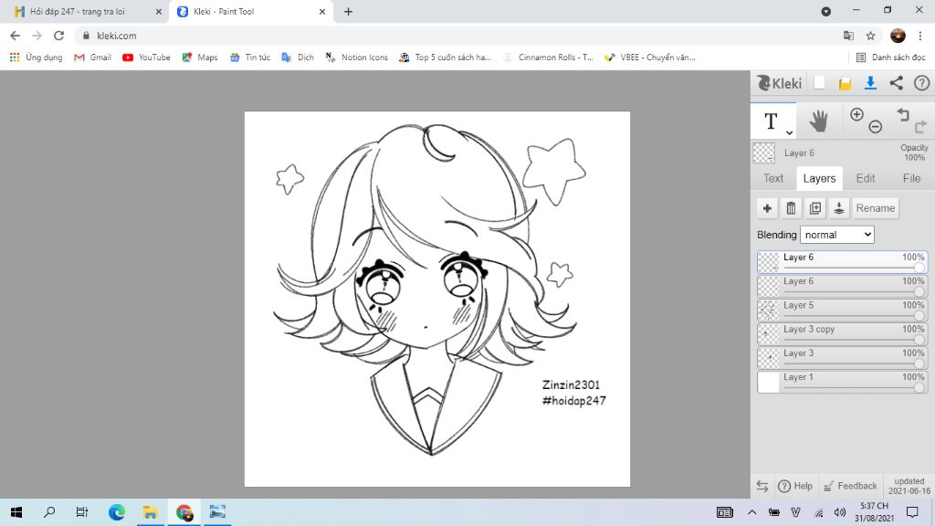Open the Chrome three-dot menu
935x526 pixels.
point(920,36)
